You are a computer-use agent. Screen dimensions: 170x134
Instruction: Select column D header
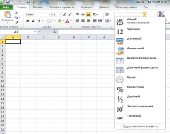pyautogui.click(x=58, y=37)
